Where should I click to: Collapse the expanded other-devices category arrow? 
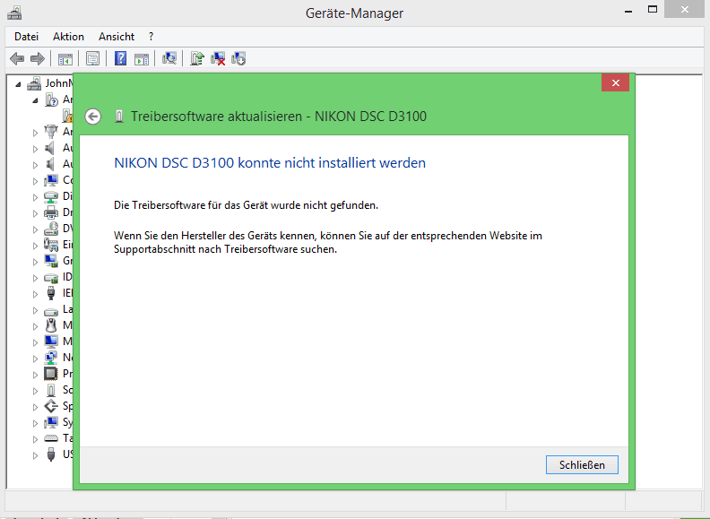(x=35, y=100)
